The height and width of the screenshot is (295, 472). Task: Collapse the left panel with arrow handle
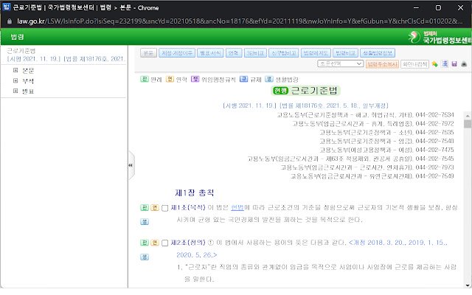(131, 165)
